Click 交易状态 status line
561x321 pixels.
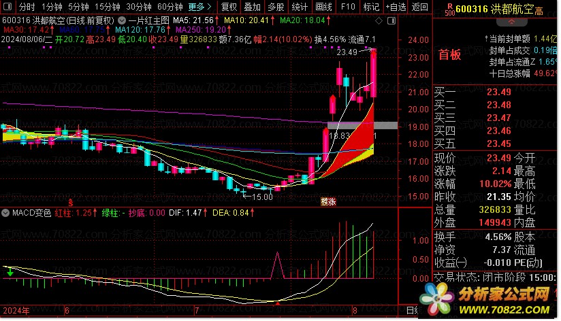pyautogui.click(x=495, y=277)
